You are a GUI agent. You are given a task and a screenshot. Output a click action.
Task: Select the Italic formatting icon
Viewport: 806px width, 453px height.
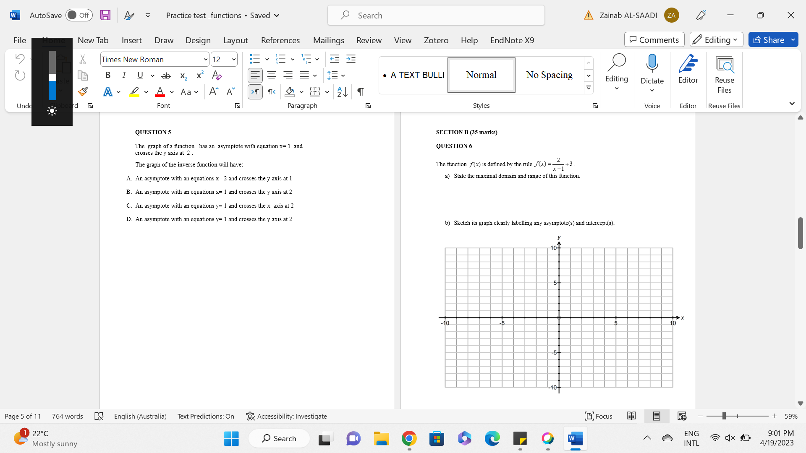pos(124,75)
